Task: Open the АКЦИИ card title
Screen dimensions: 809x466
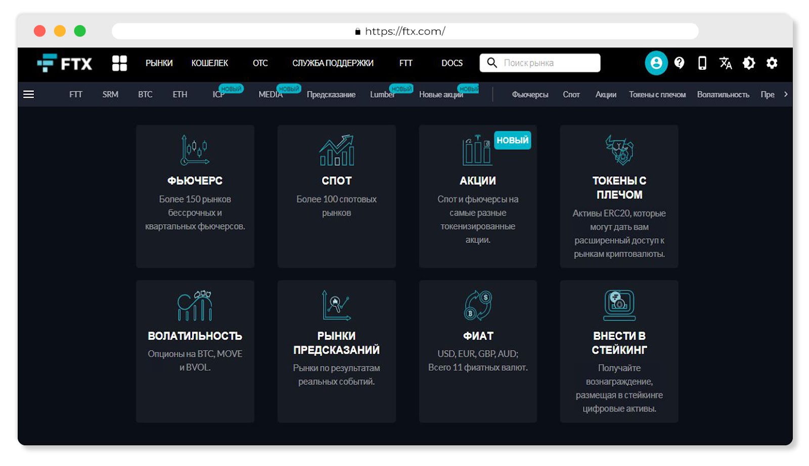Action: click(x=478, y=181)
